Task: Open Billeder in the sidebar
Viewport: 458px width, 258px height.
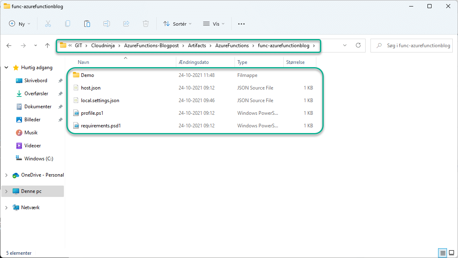Action: [x=32, y=119]
